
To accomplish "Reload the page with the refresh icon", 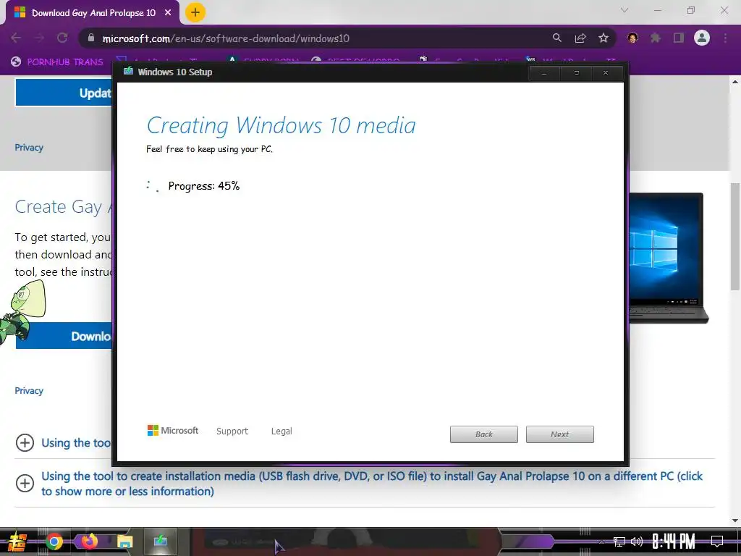I will 62,38.
